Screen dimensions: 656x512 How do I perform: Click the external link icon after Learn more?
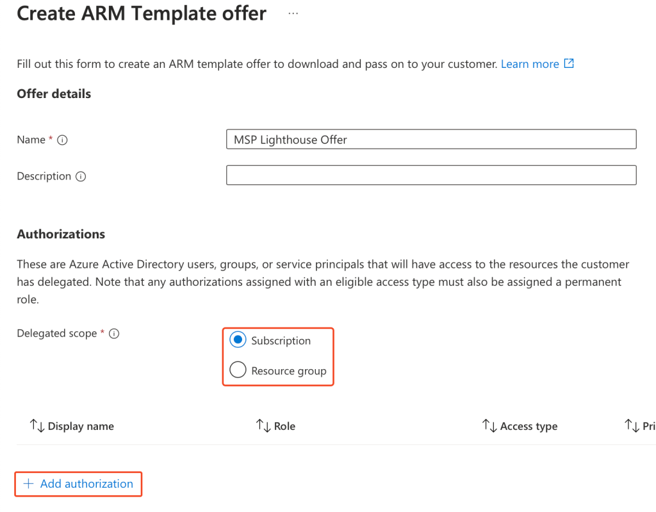[x=569, y=63]
